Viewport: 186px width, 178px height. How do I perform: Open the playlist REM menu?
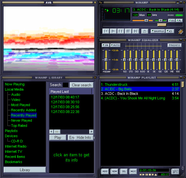pos(114,171)
